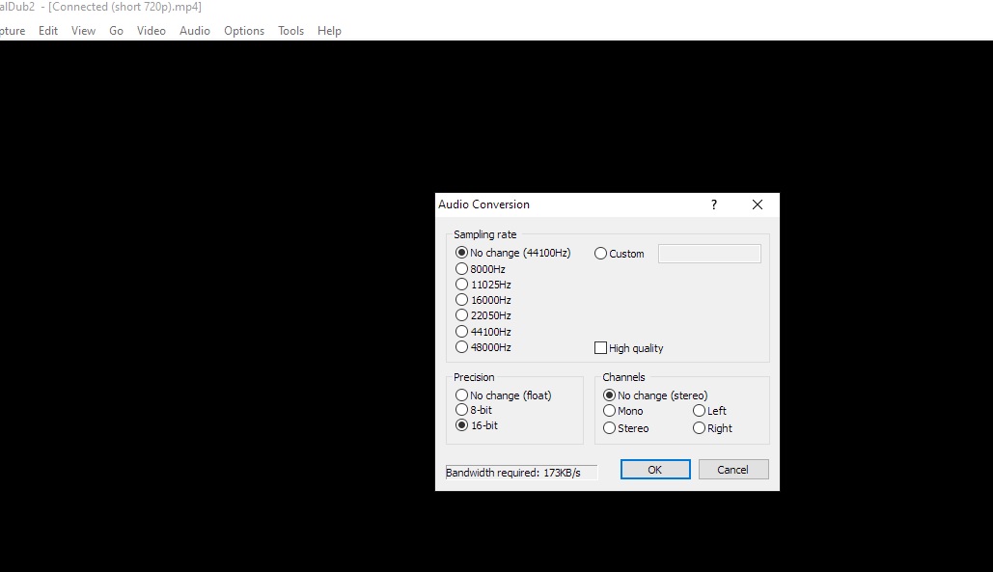Choose 11025Hz sampling rate option
Screen dimensions: 993x572
pyautogui.click(x=483, y=285)
